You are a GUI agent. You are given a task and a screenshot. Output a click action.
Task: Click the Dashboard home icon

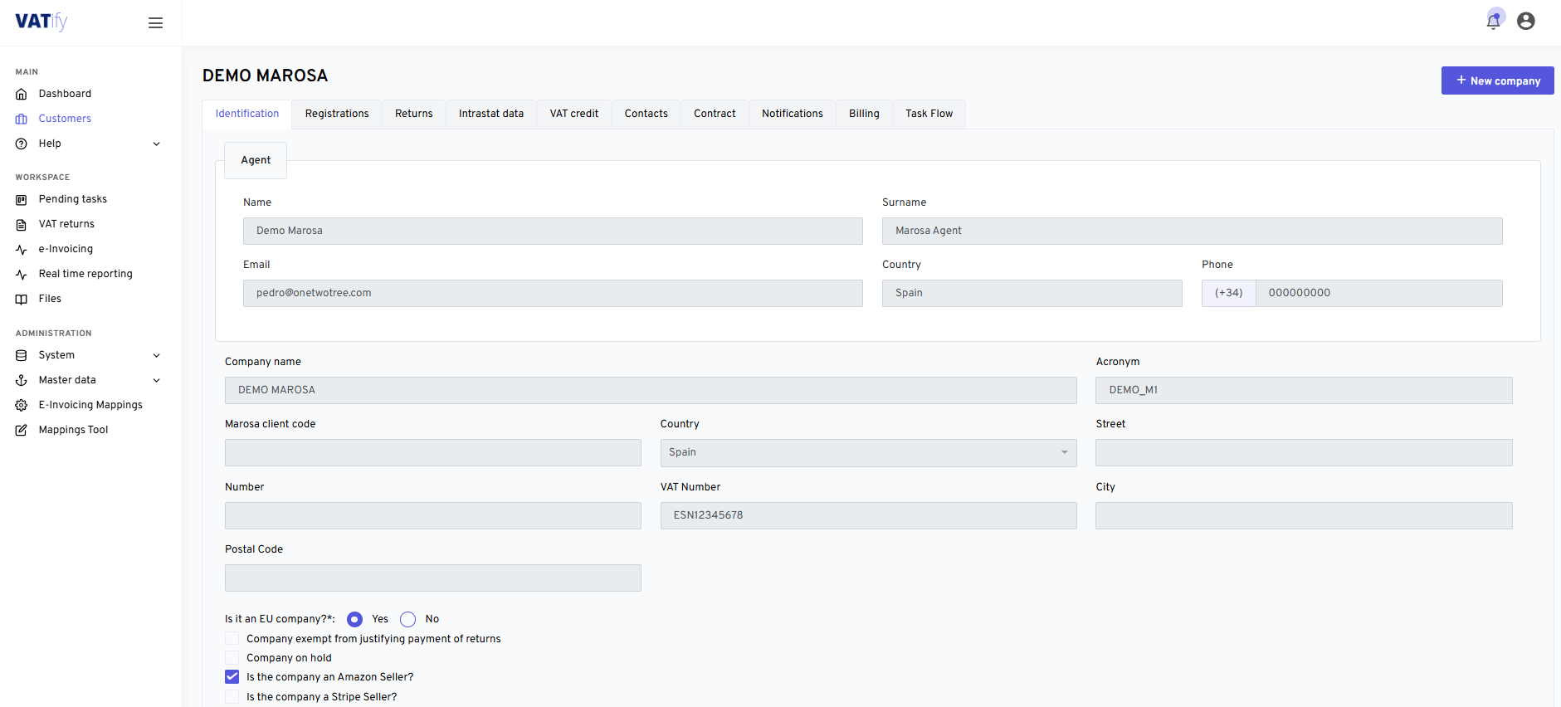click(22, 95)
